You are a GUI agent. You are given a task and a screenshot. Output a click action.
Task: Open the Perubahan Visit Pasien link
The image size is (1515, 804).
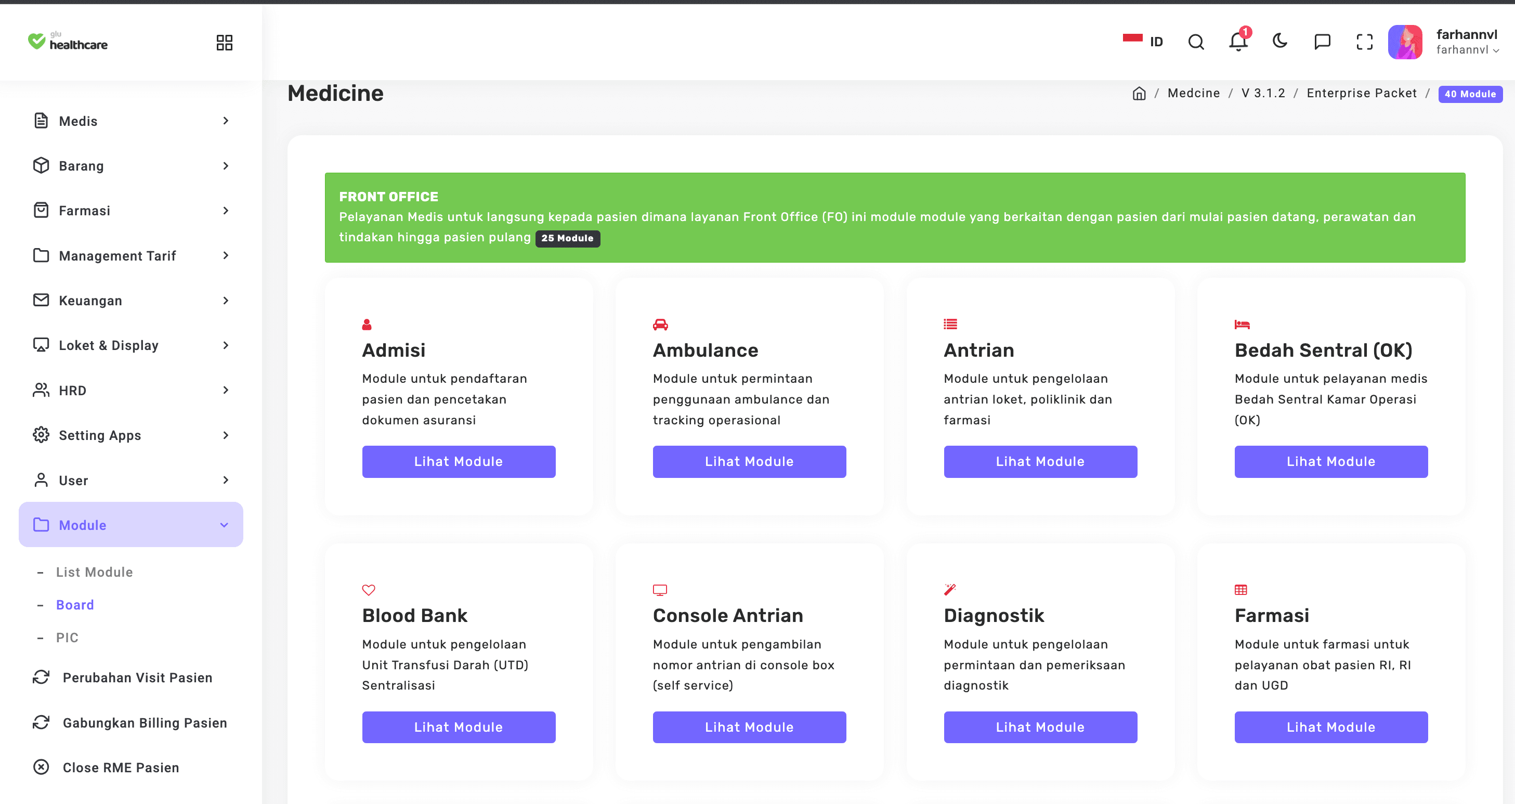(137, 678)
